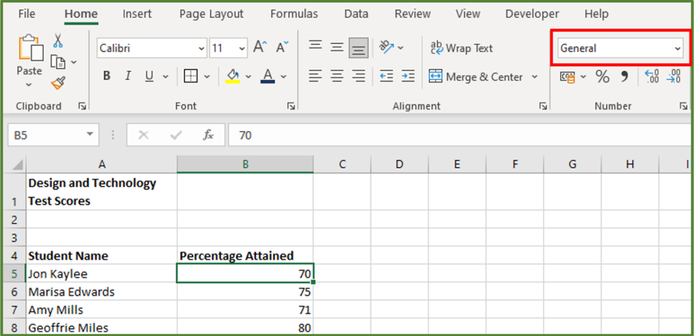694x336 pixels.
Task: Open Fill Color palette arrow
Action: pyautogui.click(x=248, y=77)
